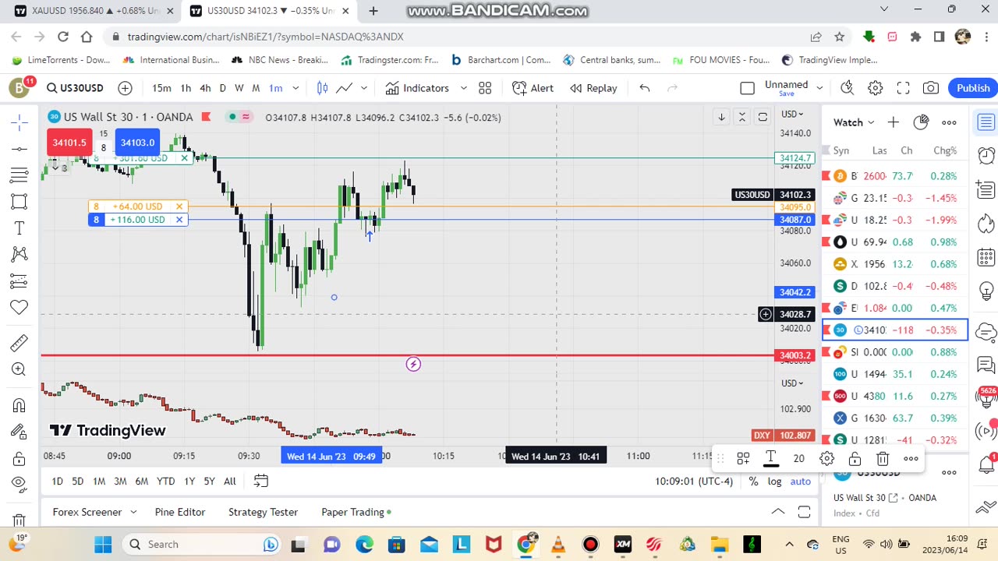Open the watchlist more options menu
998x561 pixels.
click(949, 122)
